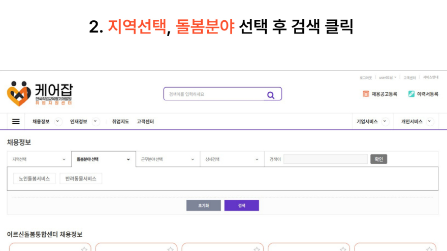Star the third job card as favorite

pos(257,249)
